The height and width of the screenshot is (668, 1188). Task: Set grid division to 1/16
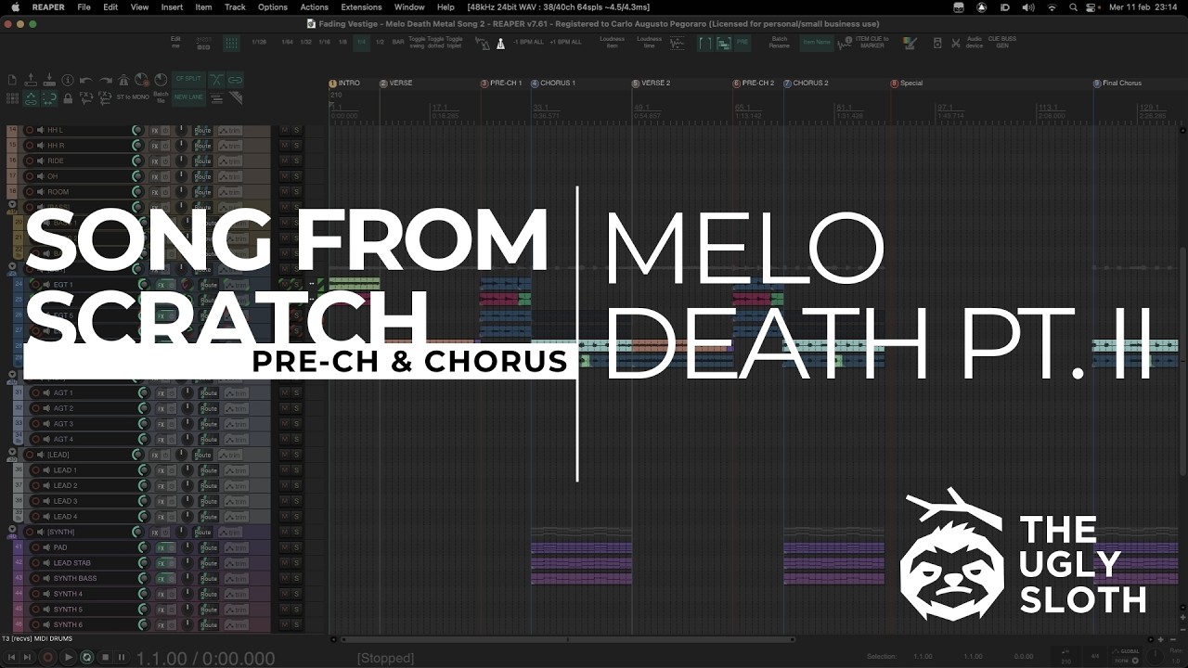[x=325, y=43]
